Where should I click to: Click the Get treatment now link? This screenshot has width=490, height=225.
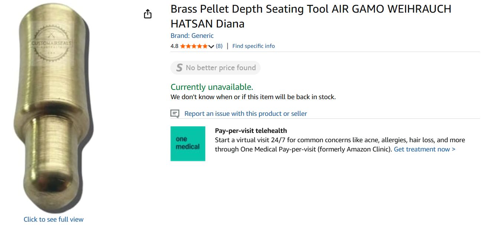coord(425,149)
